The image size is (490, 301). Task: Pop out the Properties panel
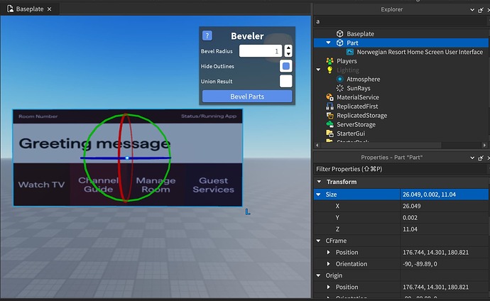[x=481, y=158]
